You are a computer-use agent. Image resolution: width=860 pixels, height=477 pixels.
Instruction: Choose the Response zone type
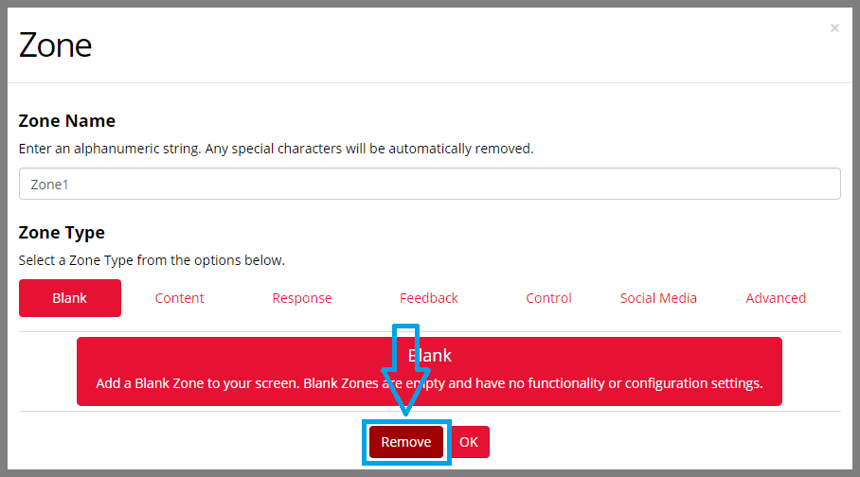point(302,298)
